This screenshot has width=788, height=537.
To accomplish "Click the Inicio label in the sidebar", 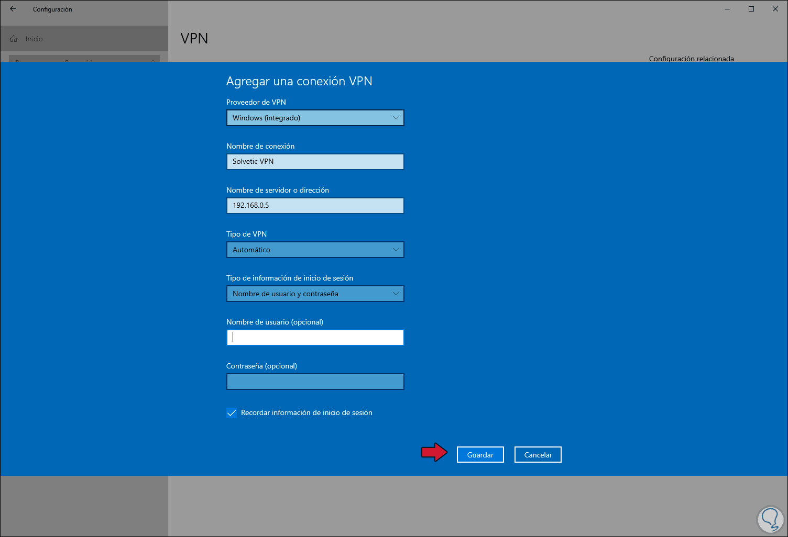I will (x=34, y=39).
